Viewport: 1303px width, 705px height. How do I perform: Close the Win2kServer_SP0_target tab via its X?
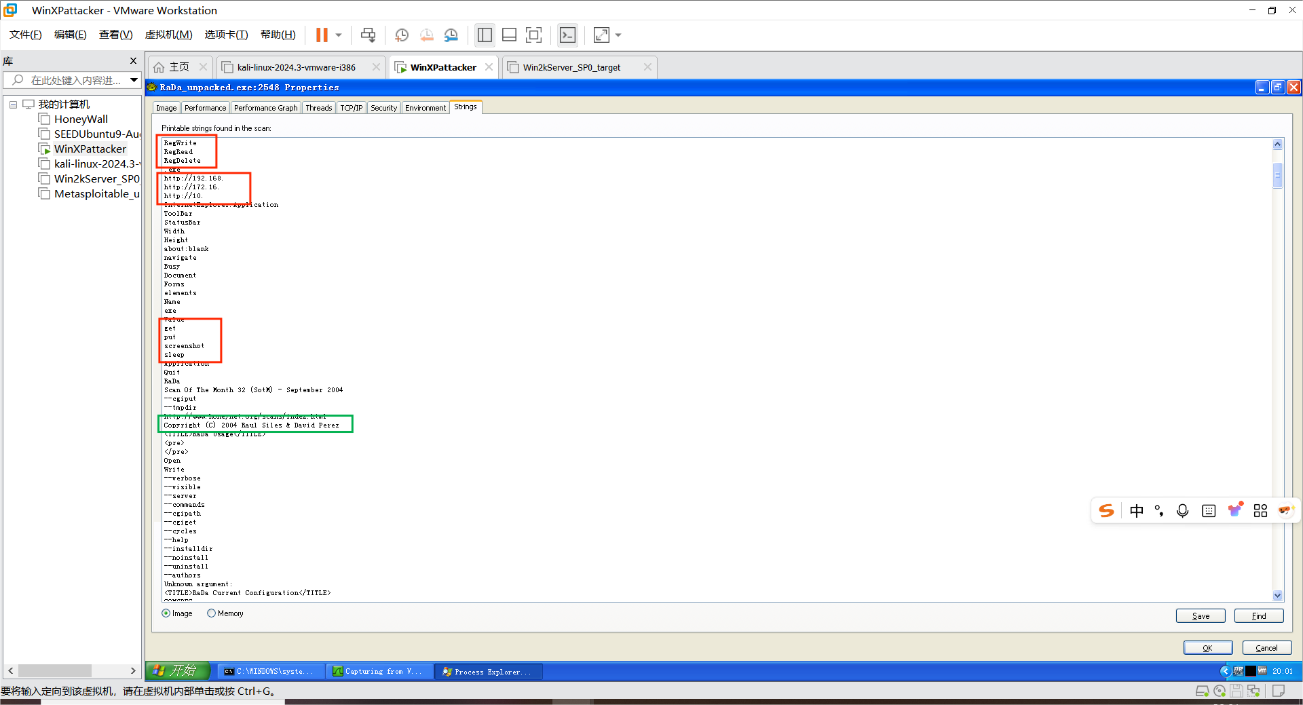click(x=647, y=67)
